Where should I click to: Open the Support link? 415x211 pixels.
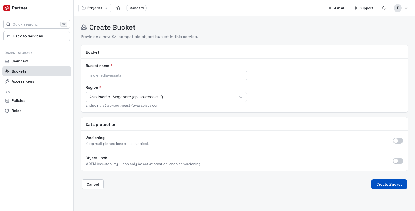(x=363, y=8)
